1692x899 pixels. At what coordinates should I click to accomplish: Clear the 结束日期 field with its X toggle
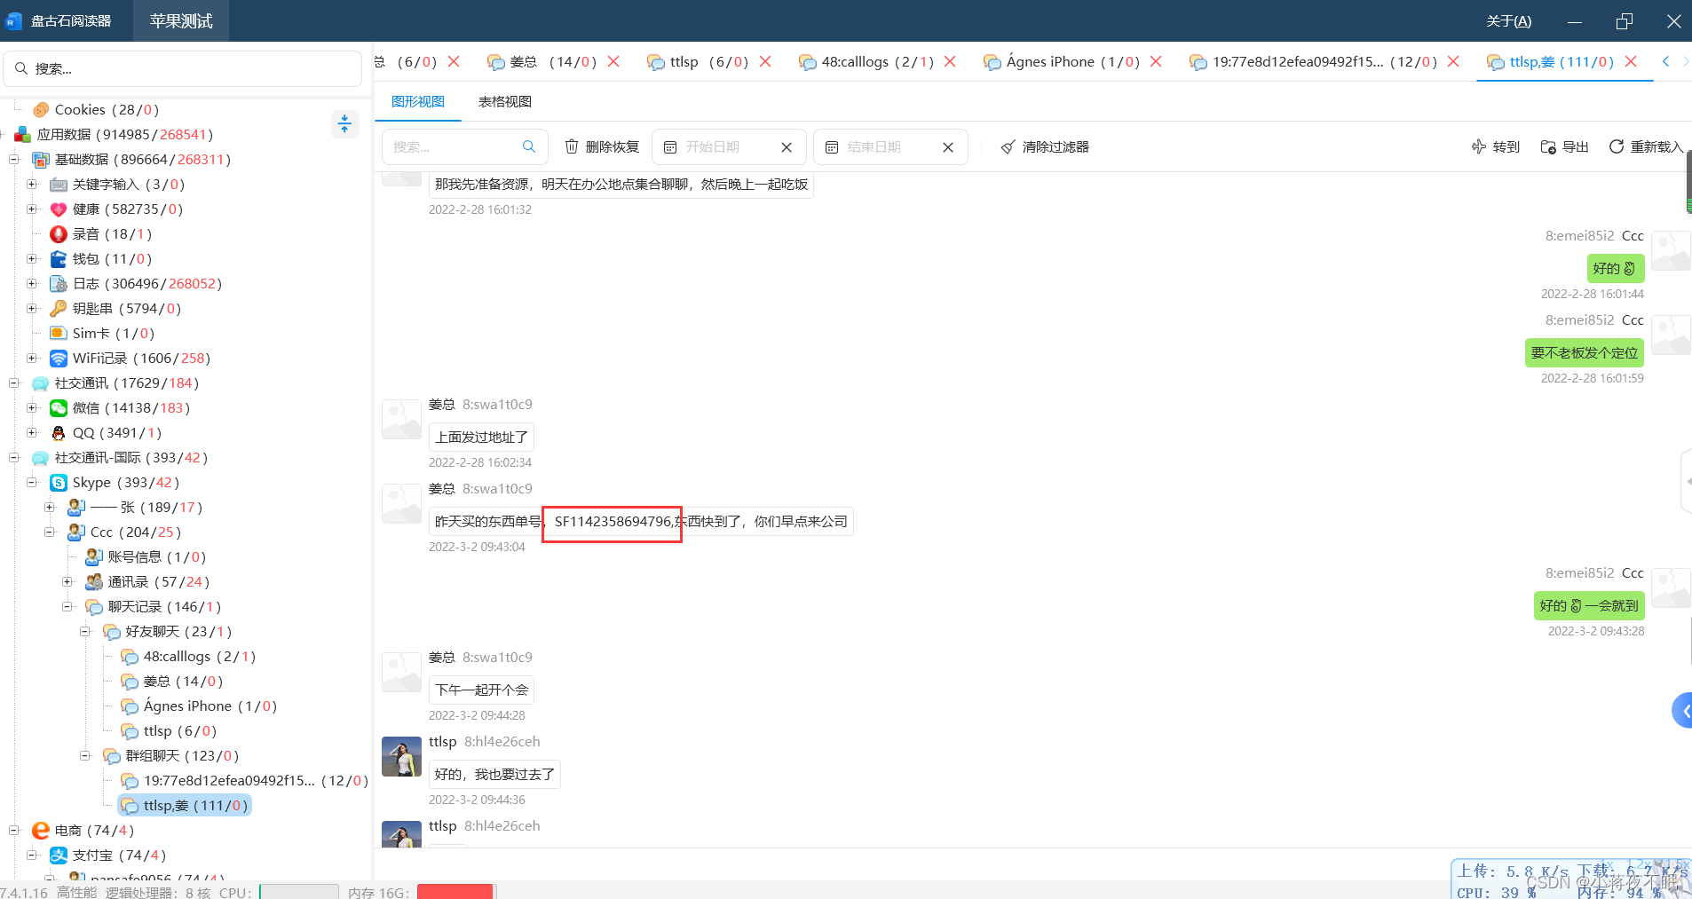[x=948, y=146]
